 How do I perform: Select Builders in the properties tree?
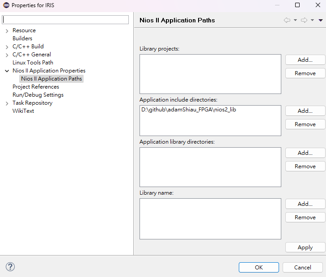tap(22, 38)
